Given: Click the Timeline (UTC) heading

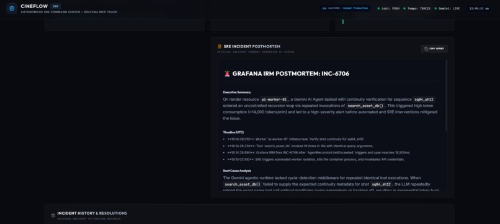Looking at the screenshot, I should [233, 132].
